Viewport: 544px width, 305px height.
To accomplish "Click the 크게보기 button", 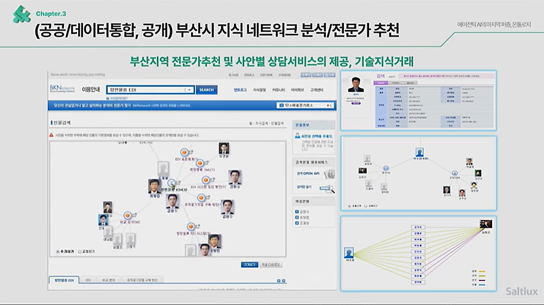I will [x=249, y=264].
